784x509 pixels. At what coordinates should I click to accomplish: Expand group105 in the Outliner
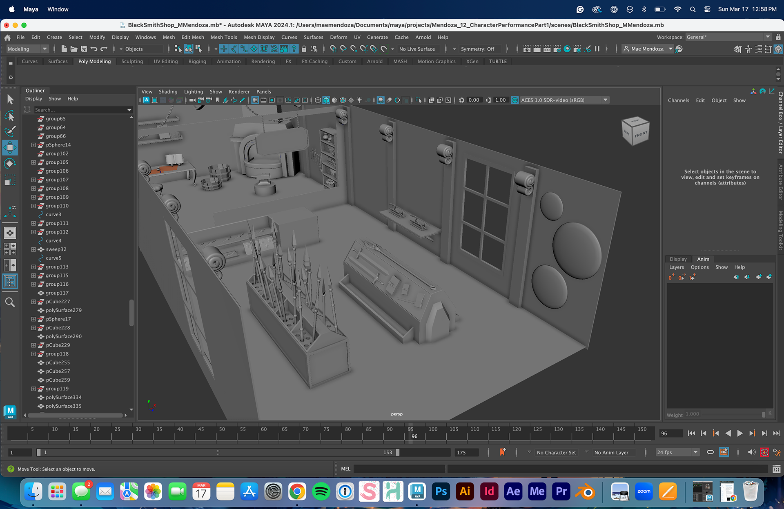pyautogui.click(x=33, y=162)
